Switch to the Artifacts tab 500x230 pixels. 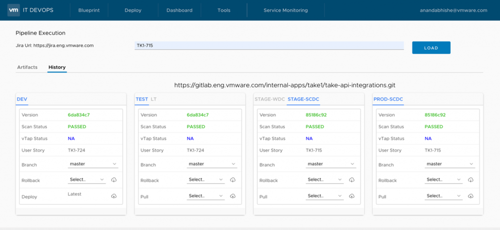(x=27, y=67)
